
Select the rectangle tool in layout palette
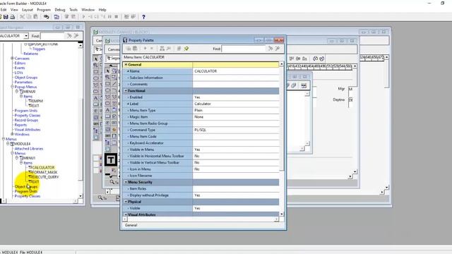click(x=107, y=84)
